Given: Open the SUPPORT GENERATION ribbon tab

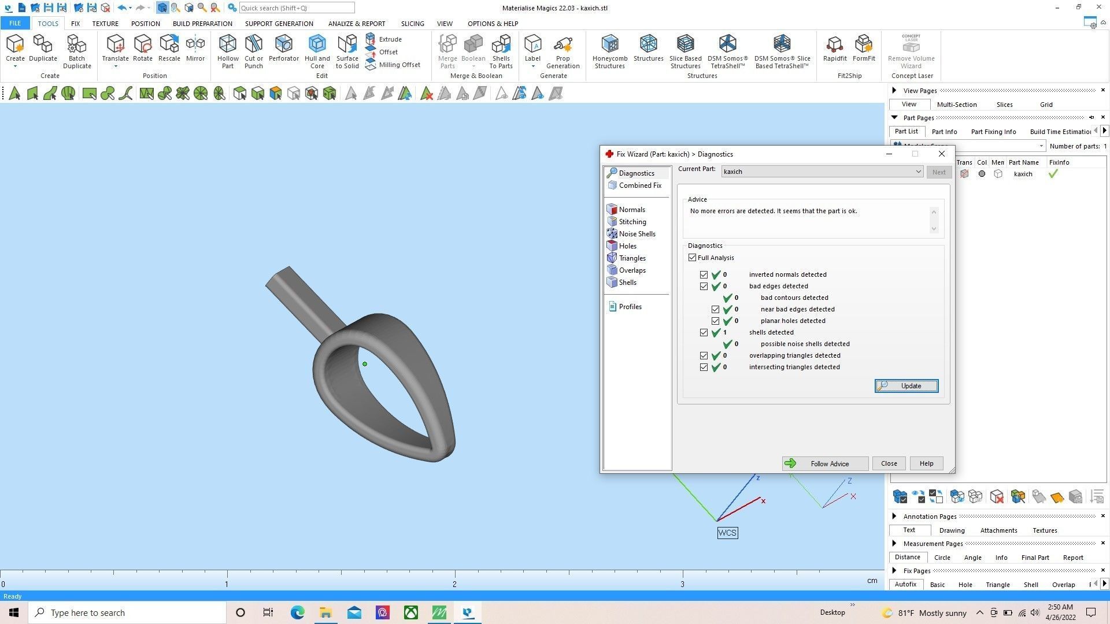Looking at the screenshot, I should (279, 24).
